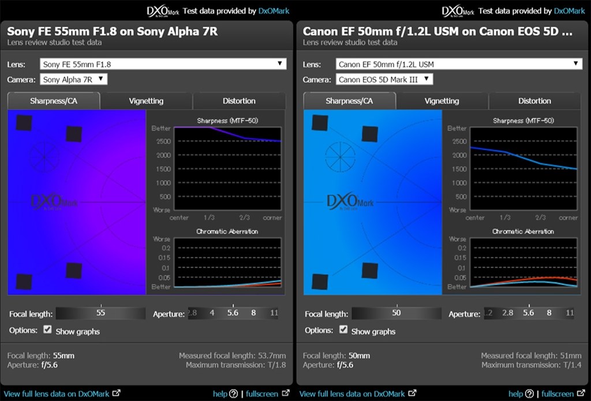Click DxOMark logo above Canon panel

458,12
